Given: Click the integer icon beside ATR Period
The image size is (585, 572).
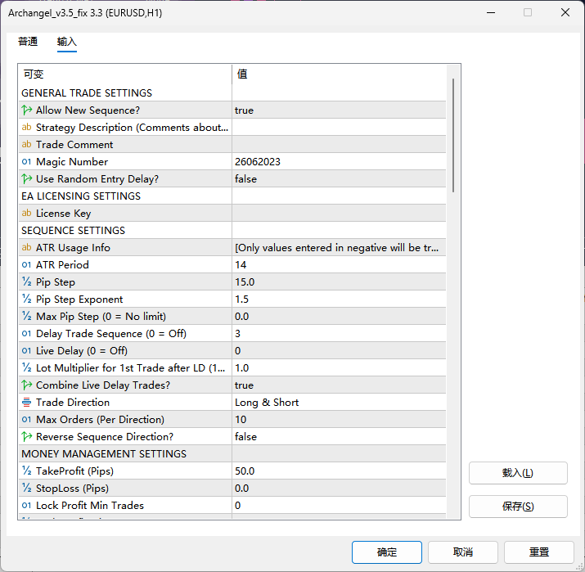Looking at the screenshot, I should click(26, 265).
